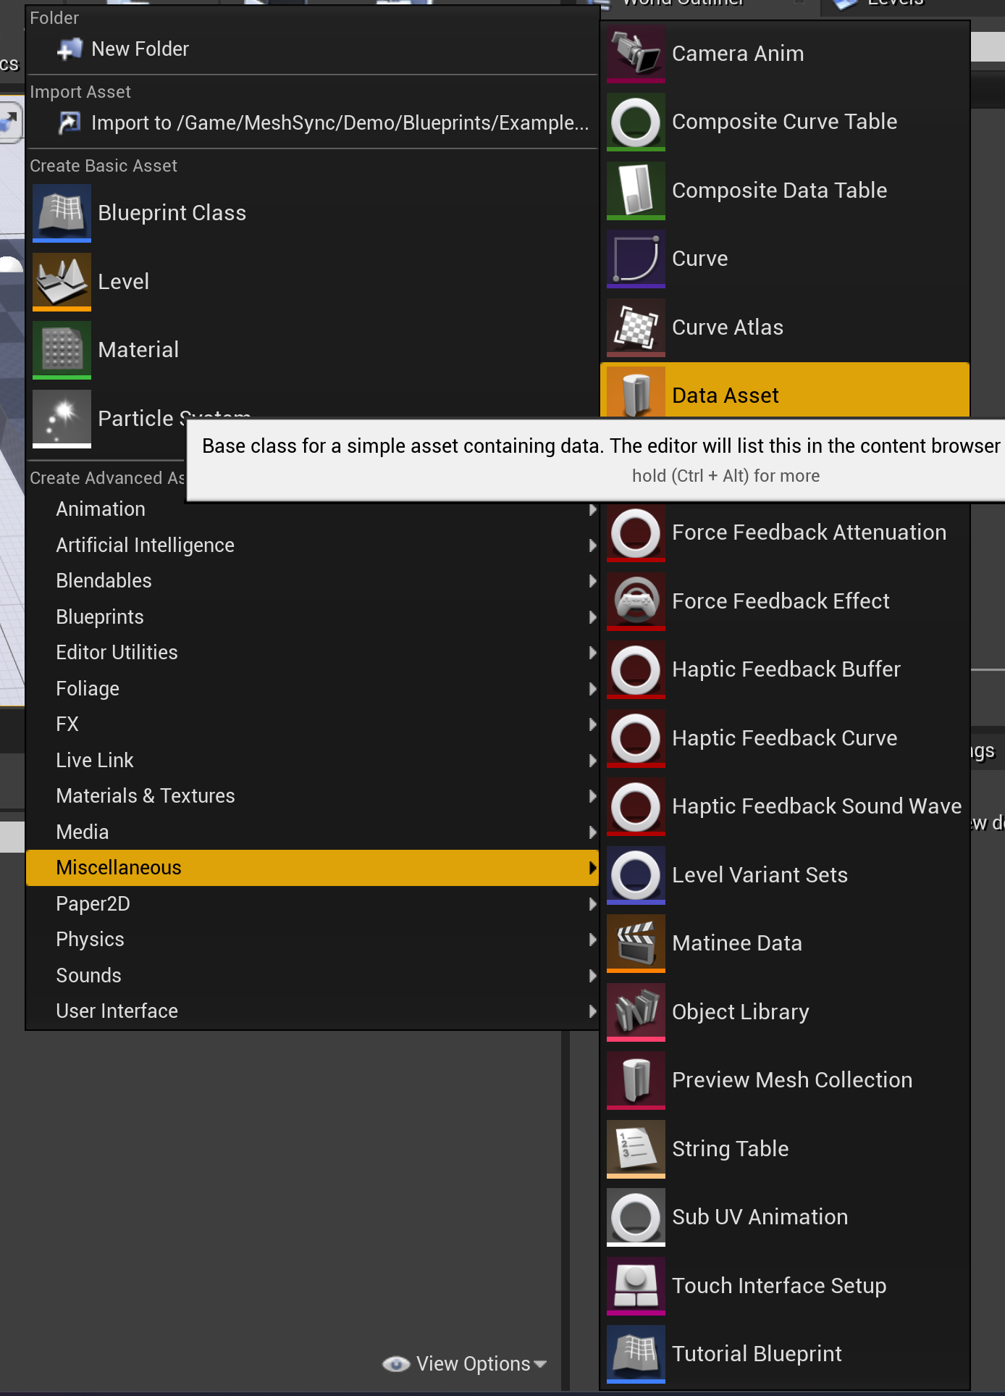Import asset to /Game/MeshSync/Demo/Blueprints path
The width and height of the screenshot is (1005, 1396).
(x=339, y=123)
